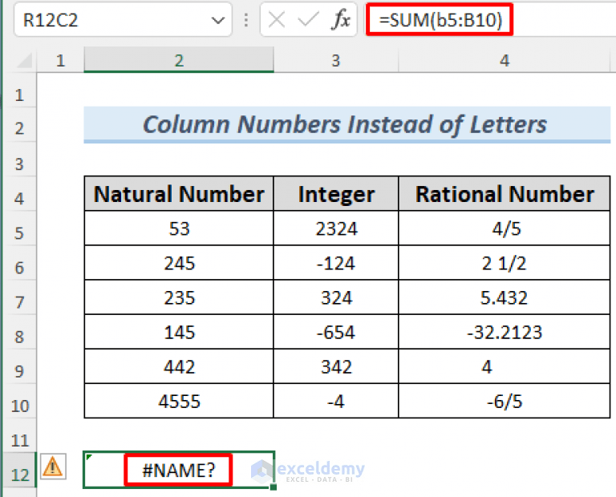Select the cell containing 5.432
616x497 pixels.
505,297
